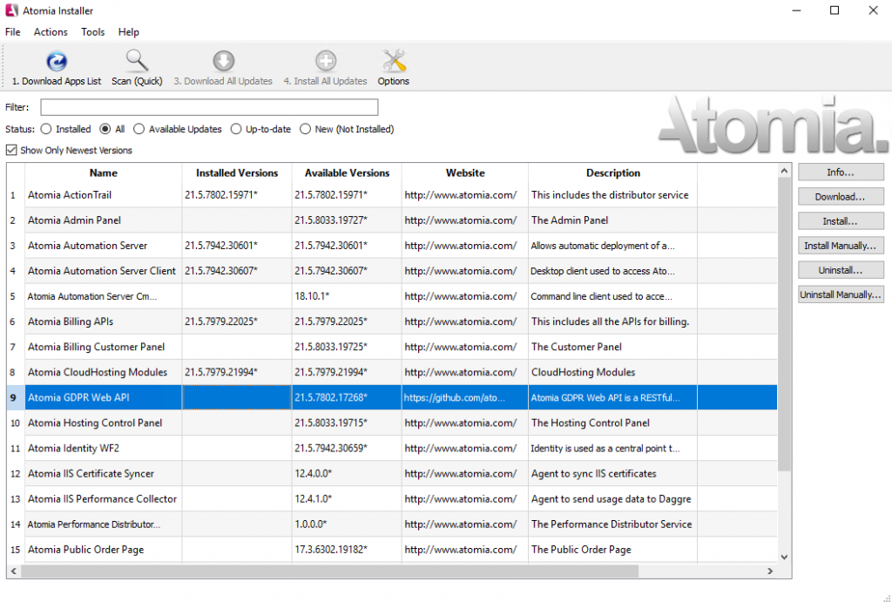
Task: Click the Install All Updates icon
Action: pyautogui.click(x=325, y=61)
